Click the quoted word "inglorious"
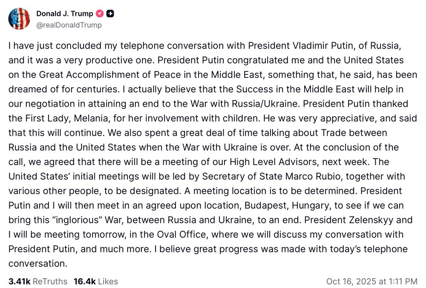 (x=69, y=220)
